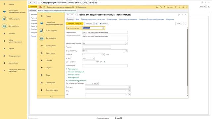
Task: Open the Ещё menu in Номенклатура form
Action: click(179, 24)
